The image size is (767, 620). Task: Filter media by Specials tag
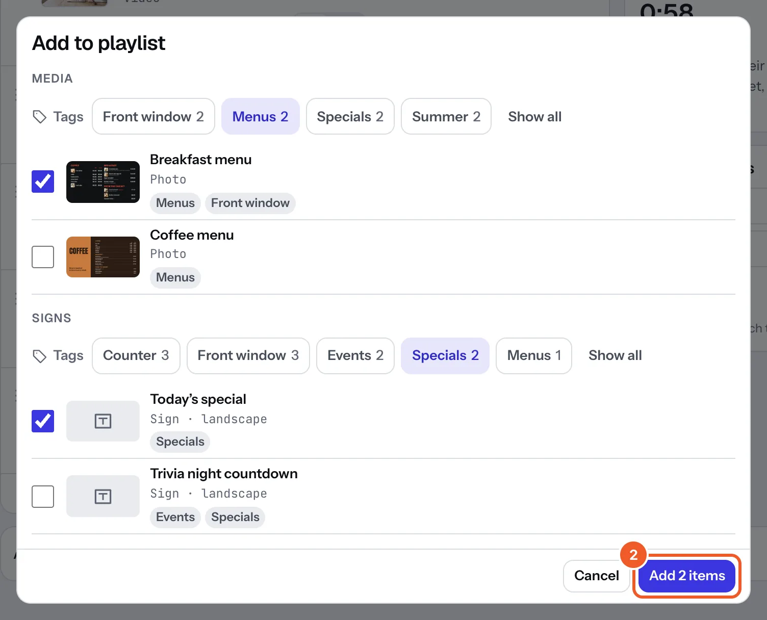pos(350,116)
